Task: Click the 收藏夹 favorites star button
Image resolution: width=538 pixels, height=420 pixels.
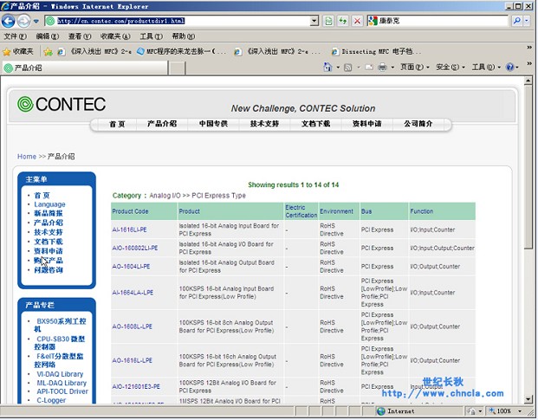Action: 18,51
